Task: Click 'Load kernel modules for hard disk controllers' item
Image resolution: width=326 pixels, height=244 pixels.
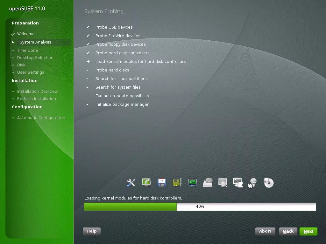Action: 140,61
